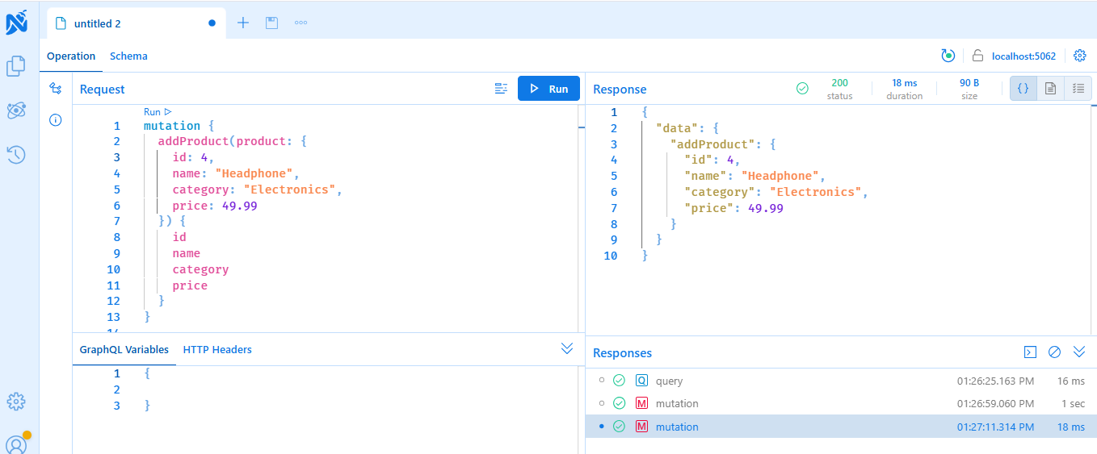Click the "Electronics" value in response

click(815, 192)
